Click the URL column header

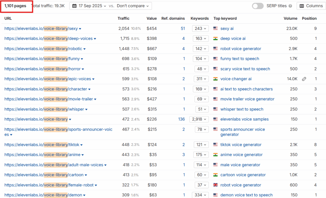pos(8,18)
